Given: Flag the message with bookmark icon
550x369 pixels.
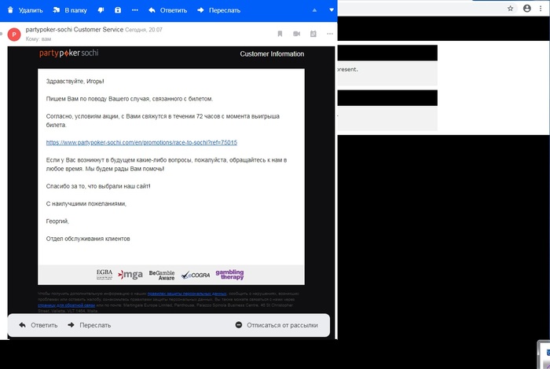Looking at the screenshot, I should 280,34.
